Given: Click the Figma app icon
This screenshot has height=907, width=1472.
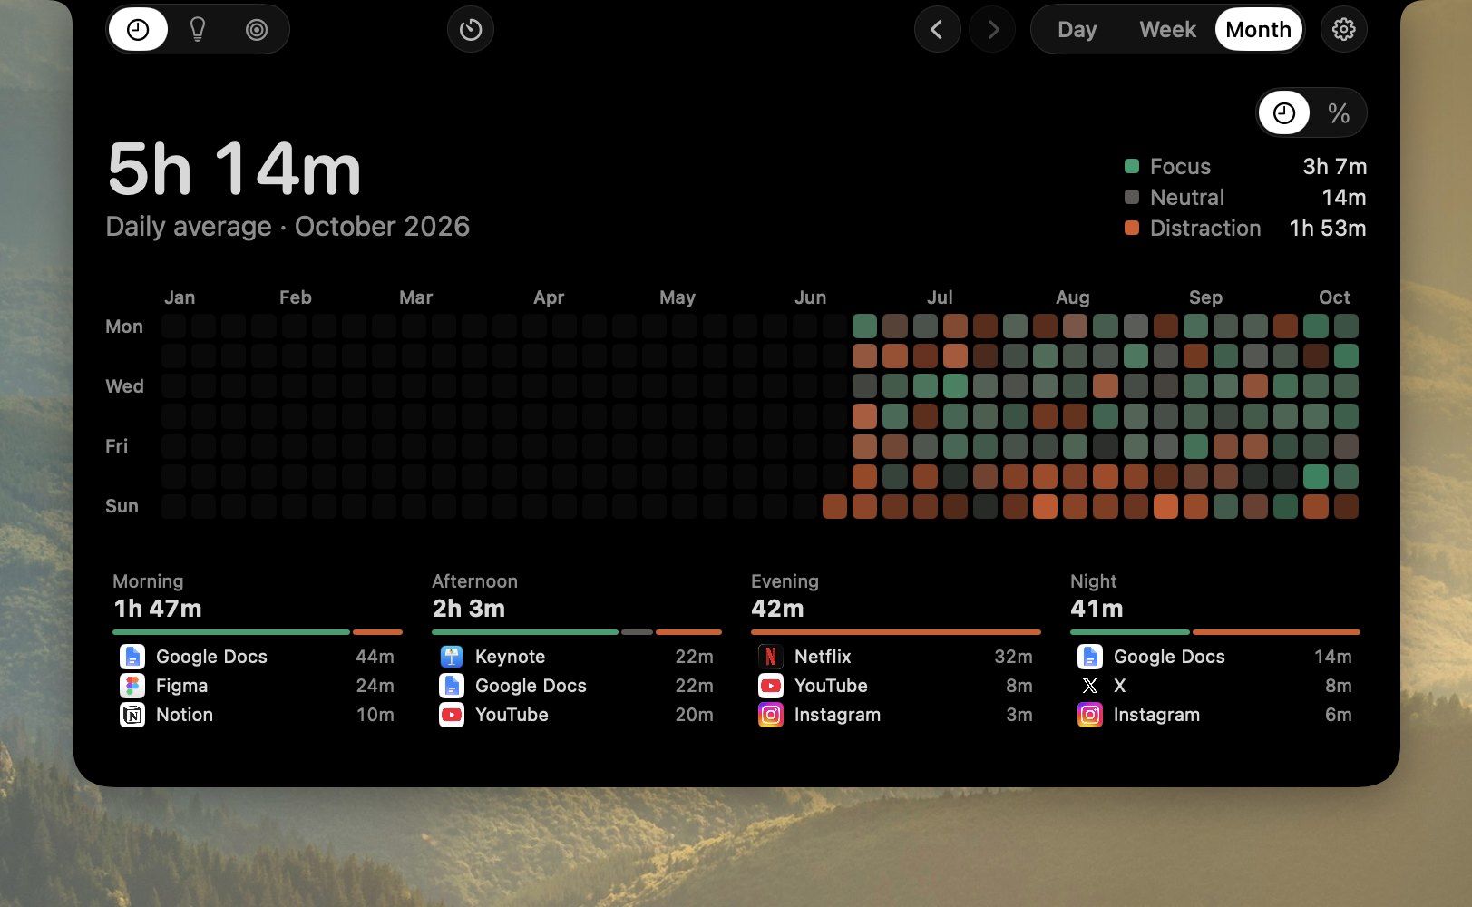Looking at the screenshot, I should tap(132, 686).
